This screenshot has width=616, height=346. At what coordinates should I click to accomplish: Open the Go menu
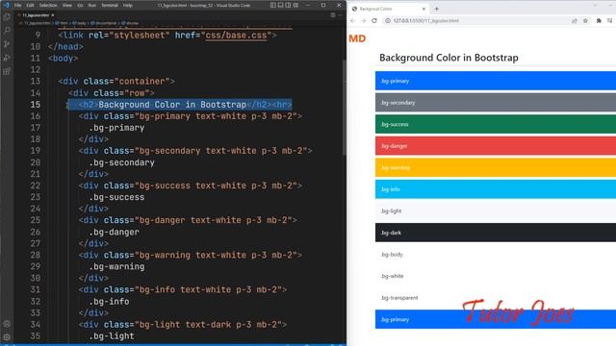80,5
